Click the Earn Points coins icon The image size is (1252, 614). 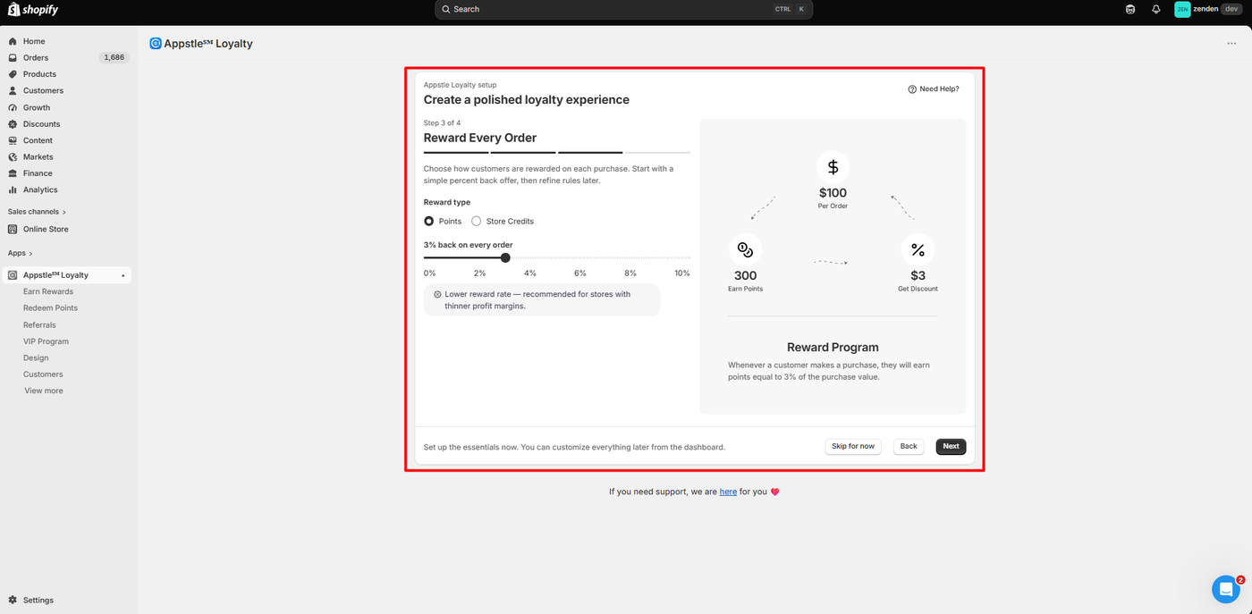tap(745, 250)
